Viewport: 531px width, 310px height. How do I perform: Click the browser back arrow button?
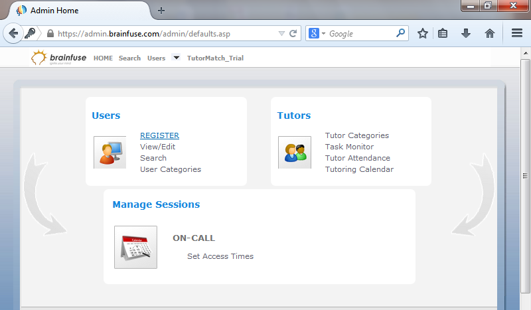pos(13,33)
